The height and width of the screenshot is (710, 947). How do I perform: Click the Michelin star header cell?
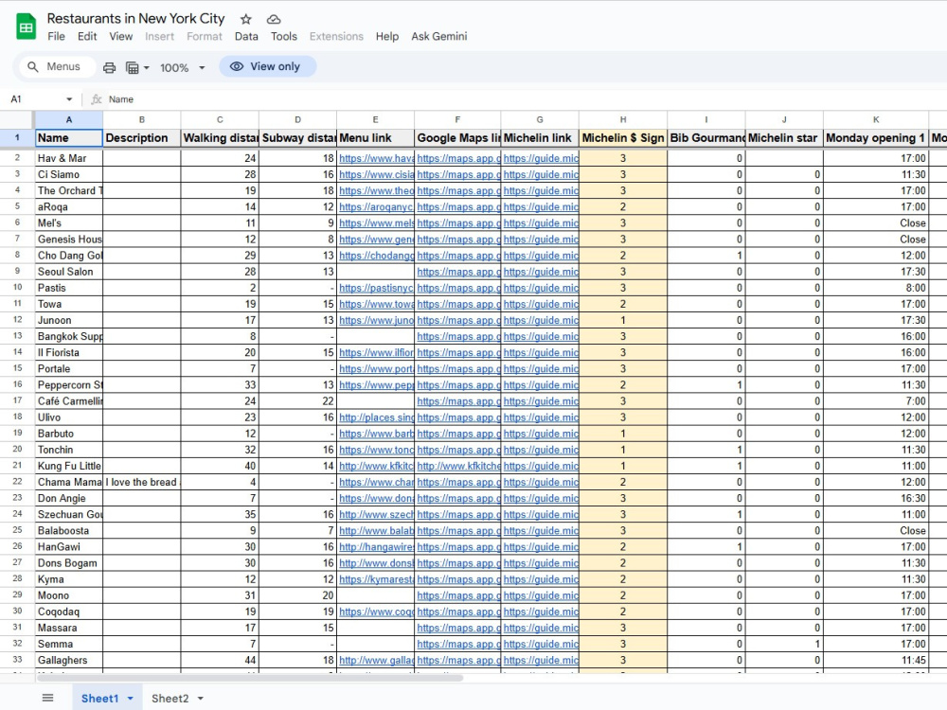coord(784,138)
